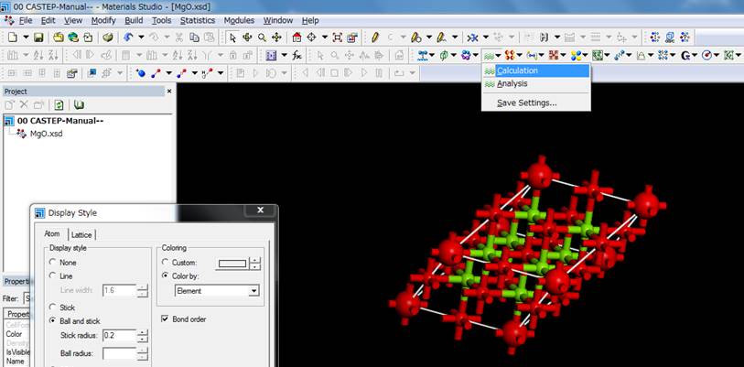Click the Stick radius input field
Screen dimensions: 744x367
coord(119,335)
